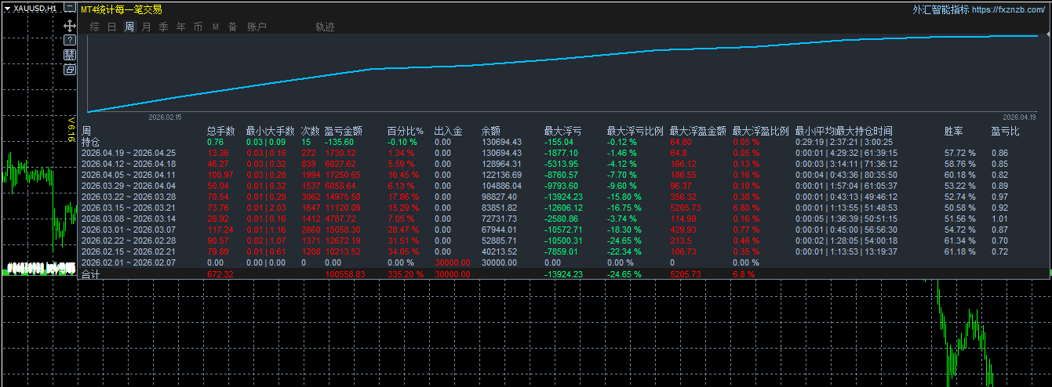
Task: Click total percentage 335.20 %
Action: (406, 275)
